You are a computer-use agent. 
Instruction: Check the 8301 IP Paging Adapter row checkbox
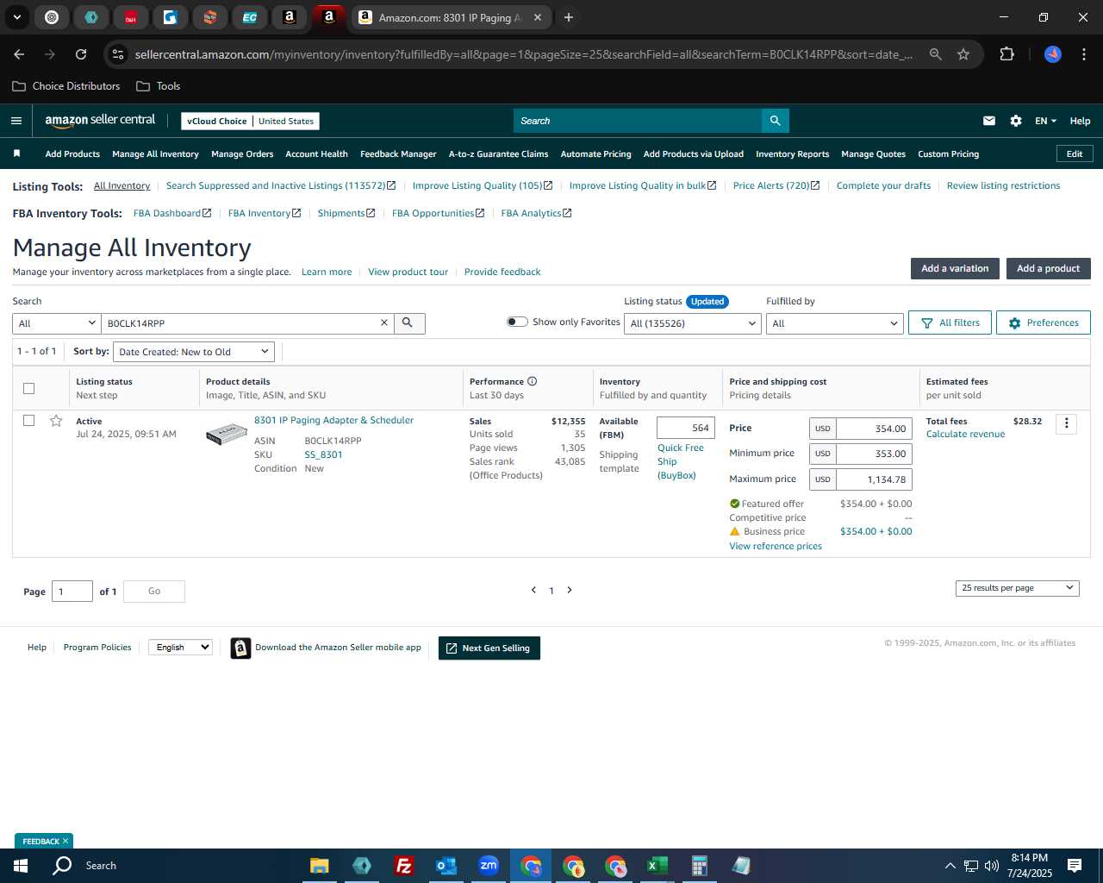(x=28, y=421)
